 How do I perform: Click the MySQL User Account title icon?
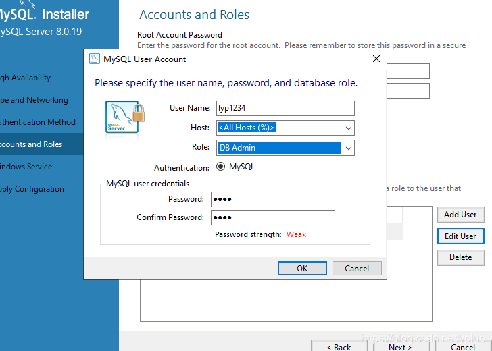[95, 59]
